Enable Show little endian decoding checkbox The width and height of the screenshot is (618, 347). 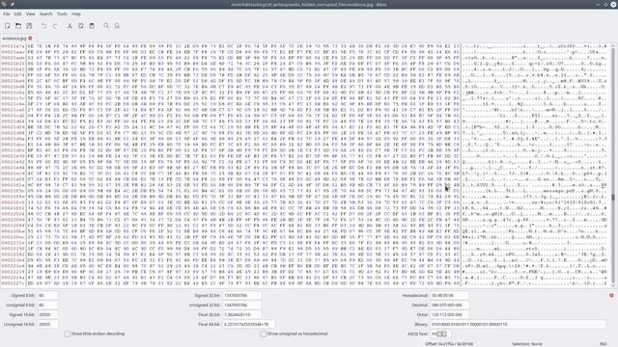pos(68,334)
